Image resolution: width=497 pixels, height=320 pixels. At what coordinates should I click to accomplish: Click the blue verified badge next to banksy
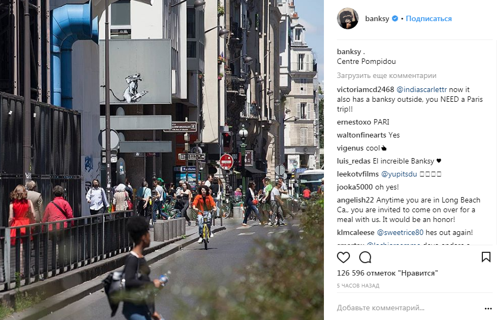pyautogui.click(x=395, y=18)
